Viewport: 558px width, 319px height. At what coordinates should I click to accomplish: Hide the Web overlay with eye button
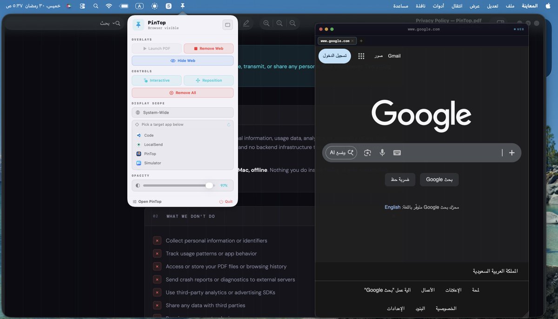182,61
